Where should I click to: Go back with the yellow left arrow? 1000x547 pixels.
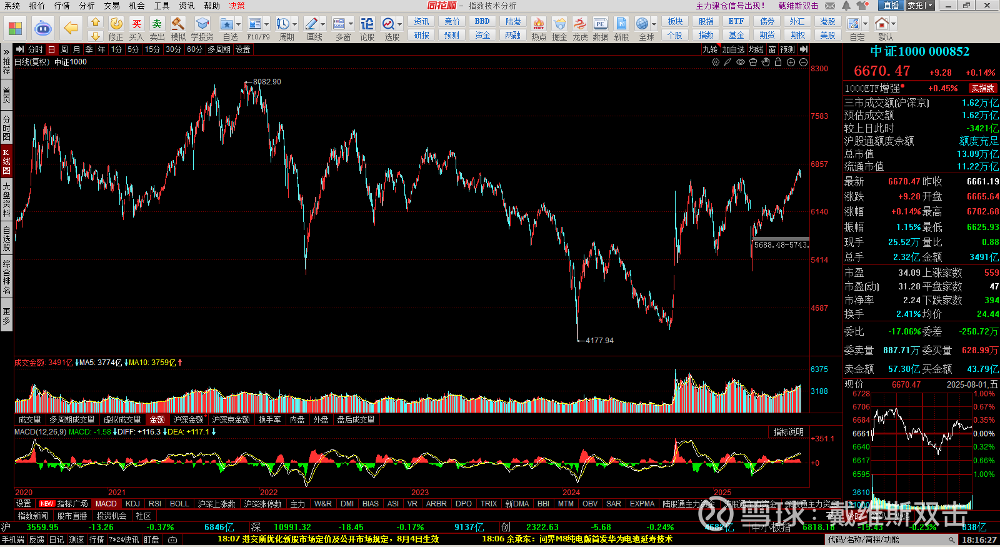pos(71,28)
